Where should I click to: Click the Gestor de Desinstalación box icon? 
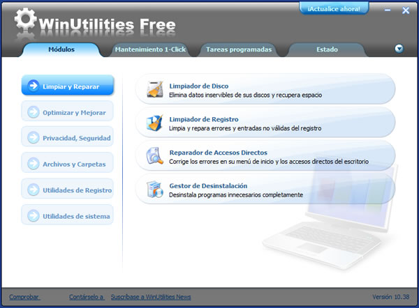(155, 189)
